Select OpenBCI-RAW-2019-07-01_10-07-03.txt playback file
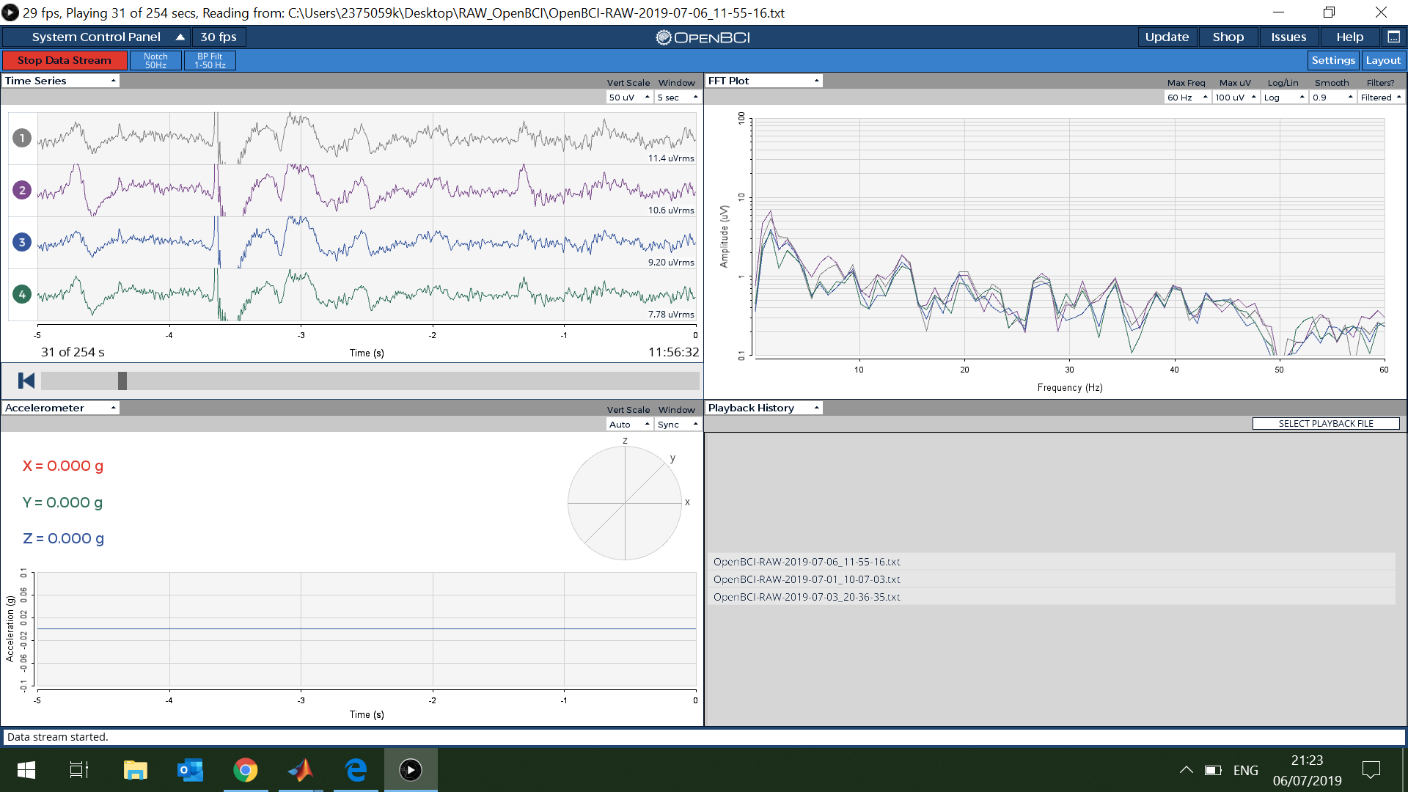The width and height of the screenshot is (1408, 792). (1052, 579)
